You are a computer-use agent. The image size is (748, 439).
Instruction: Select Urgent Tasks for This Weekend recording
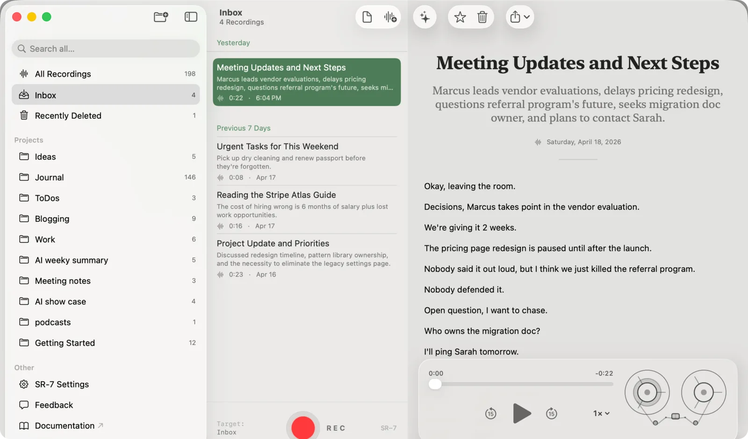[307, 161]
